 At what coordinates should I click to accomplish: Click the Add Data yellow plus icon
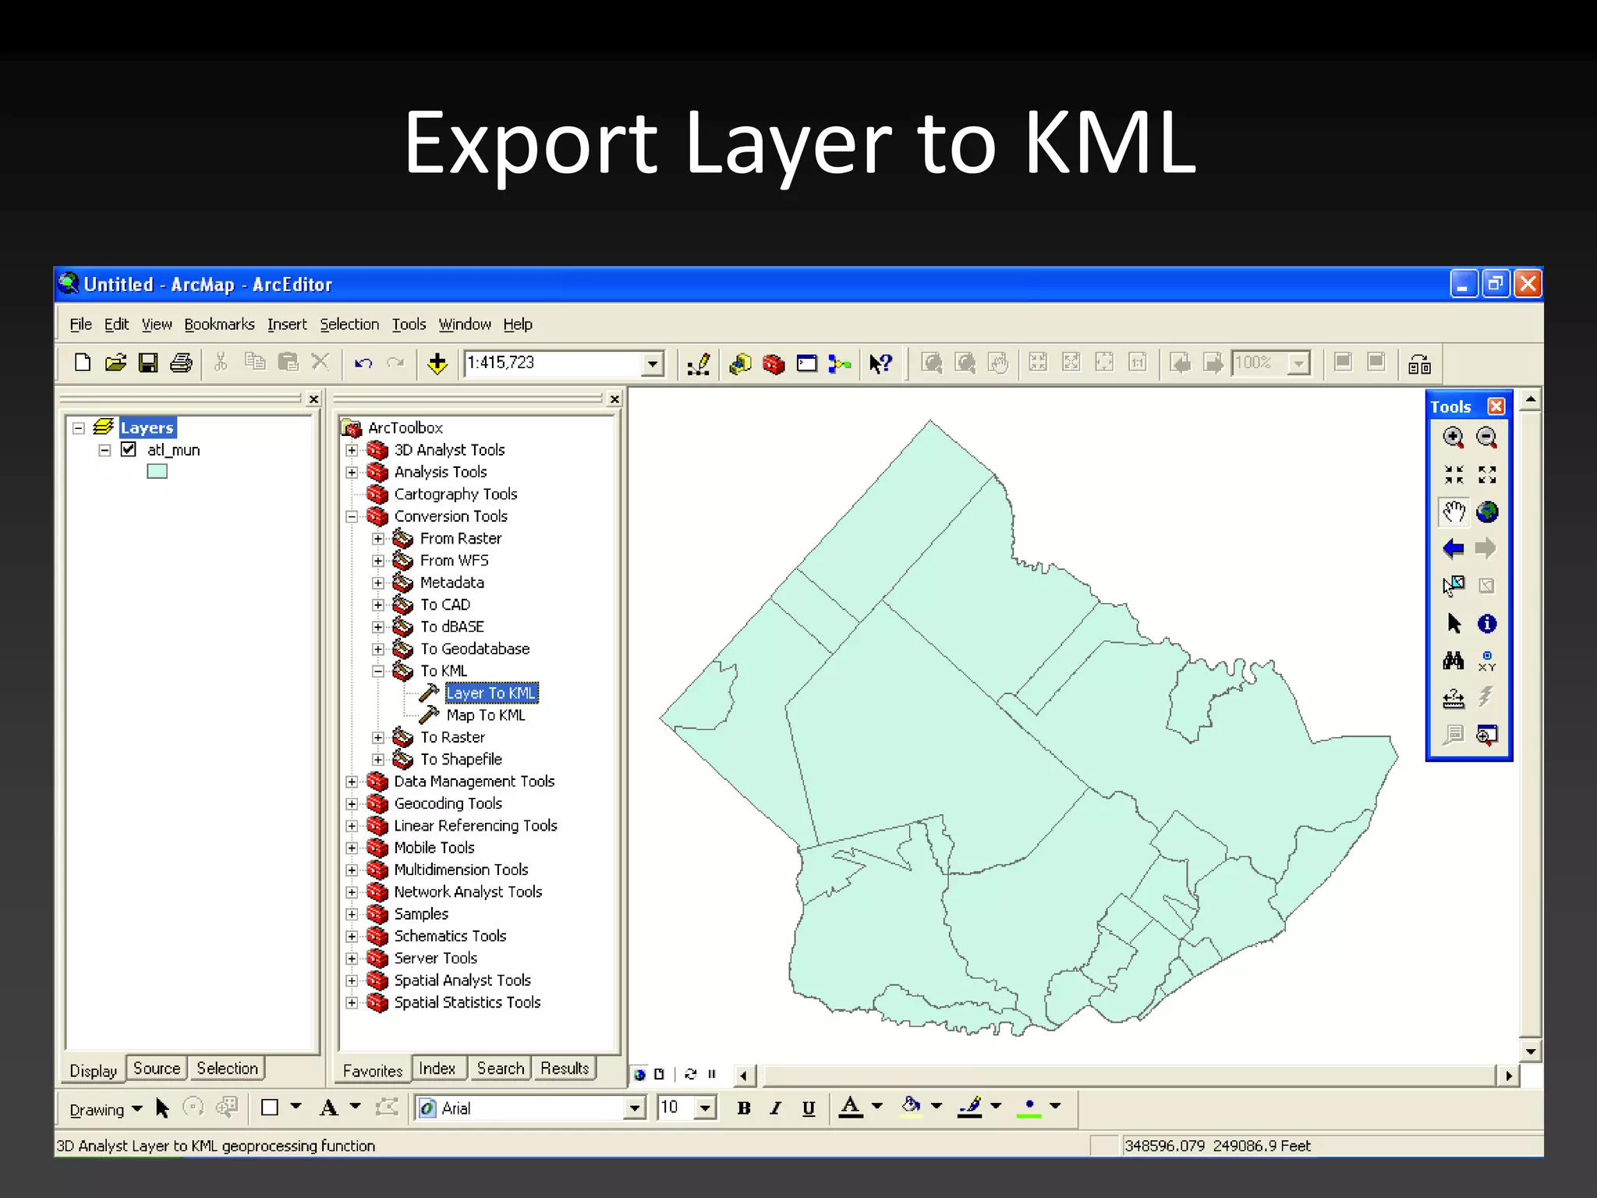437,363
